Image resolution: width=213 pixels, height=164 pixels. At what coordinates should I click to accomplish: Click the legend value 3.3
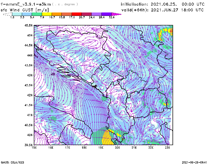tap(22, 17)
